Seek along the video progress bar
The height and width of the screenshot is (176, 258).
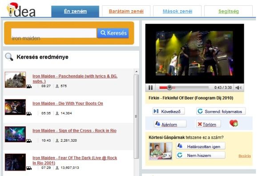point(184,88)
